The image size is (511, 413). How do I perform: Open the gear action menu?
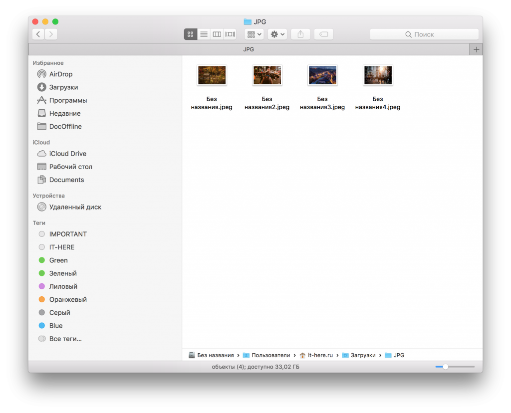[277, 34]
